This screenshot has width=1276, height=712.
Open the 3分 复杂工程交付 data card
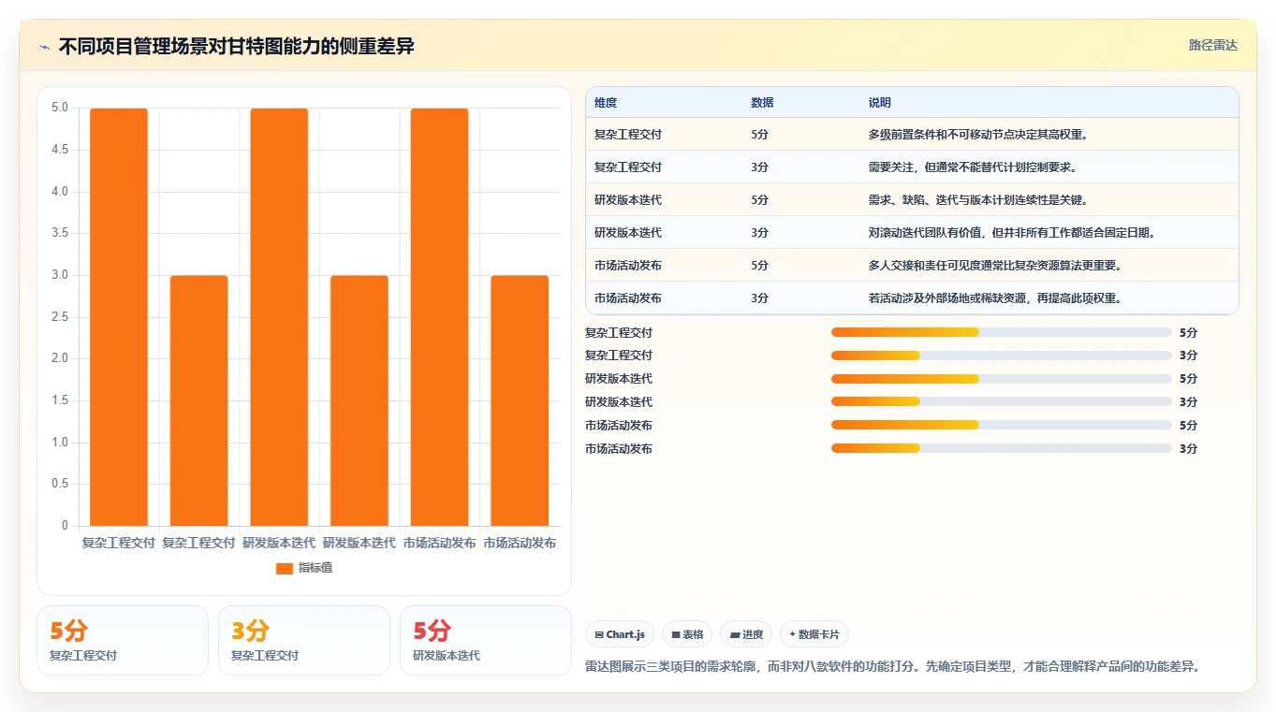304,640
